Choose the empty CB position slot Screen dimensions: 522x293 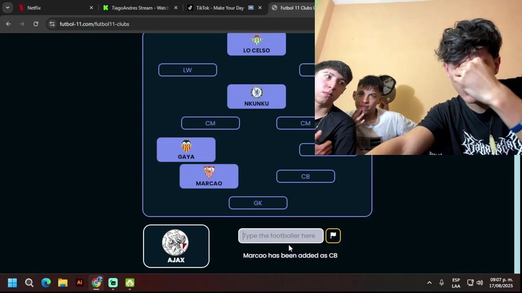coord(305,176)
